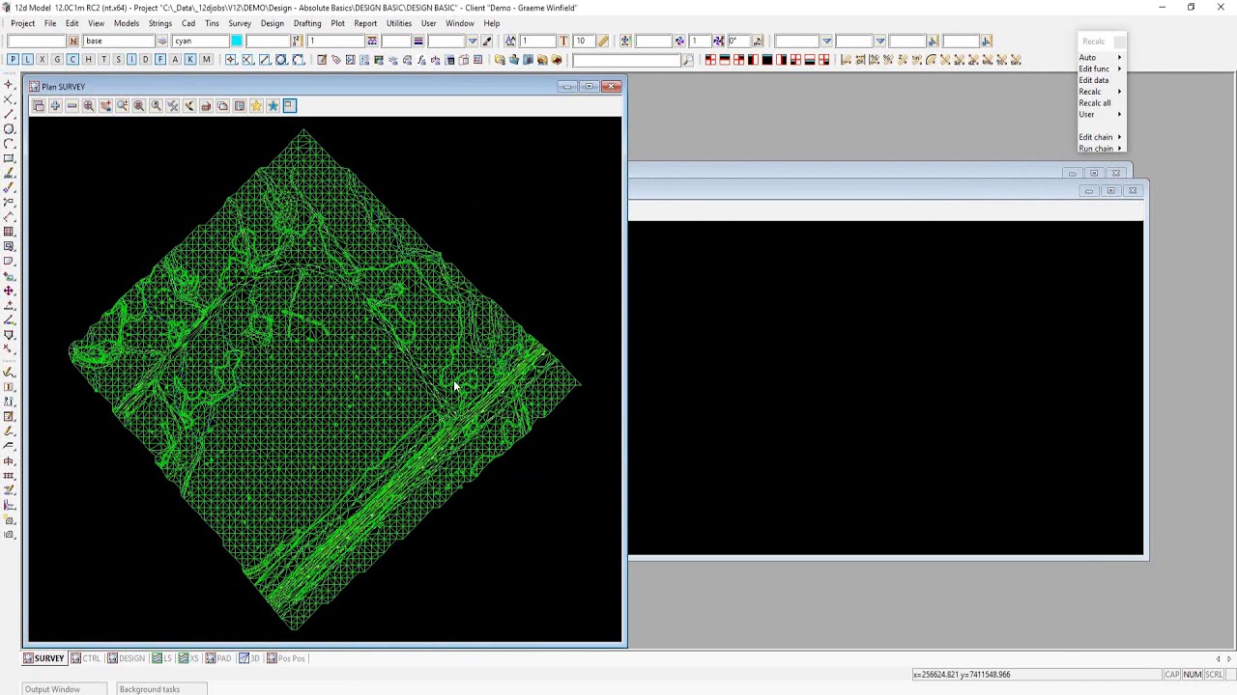The width and height of the screenshot is (1237, 695).
Task: Click the text height field showing 10
Action: (583, 41)
